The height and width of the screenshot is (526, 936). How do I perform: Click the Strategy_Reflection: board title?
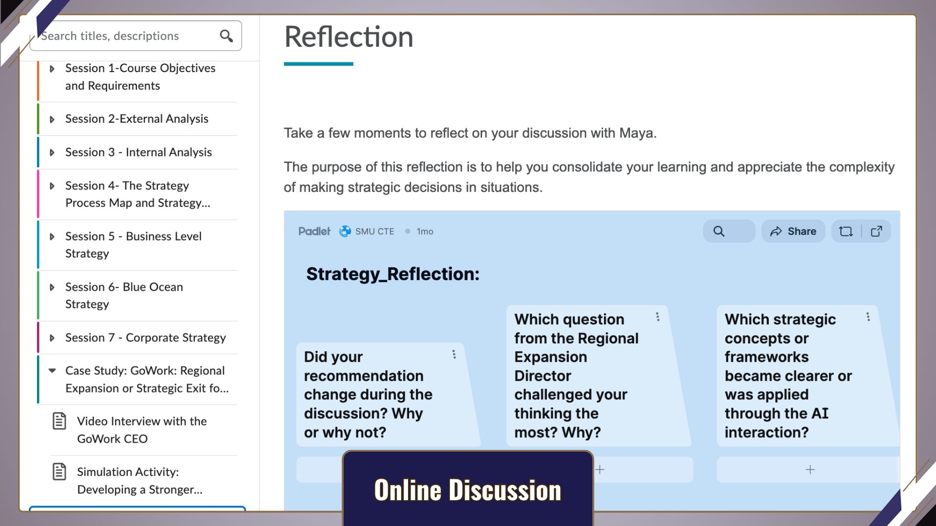(x=392, y=274)
